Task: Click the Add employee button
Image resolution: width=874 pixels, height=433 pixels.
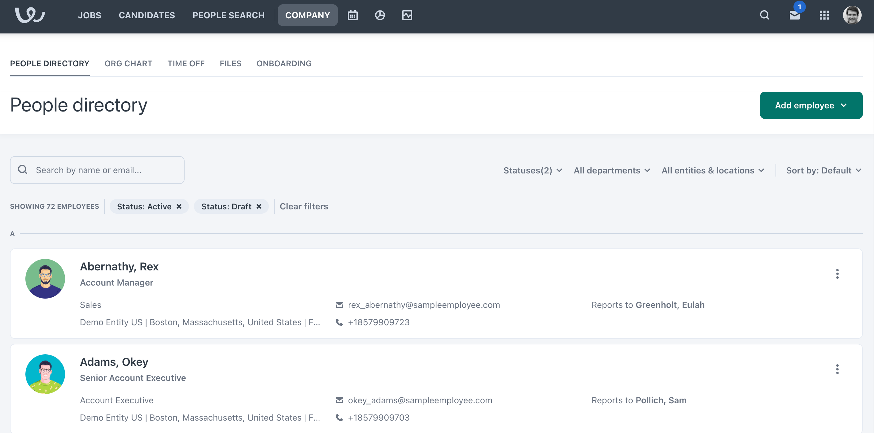Action: (x=811, y=105)
